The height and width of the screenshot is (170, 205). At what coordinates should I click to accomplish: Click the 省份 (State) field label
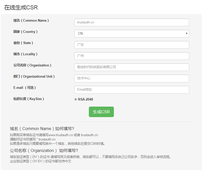(23, 43)
